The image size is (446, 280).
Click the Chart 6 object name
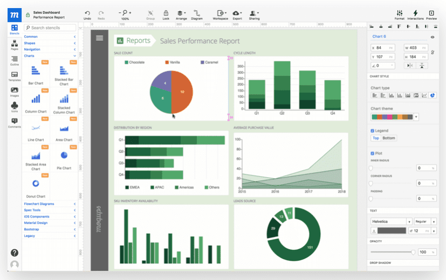(x=379, y=37)
